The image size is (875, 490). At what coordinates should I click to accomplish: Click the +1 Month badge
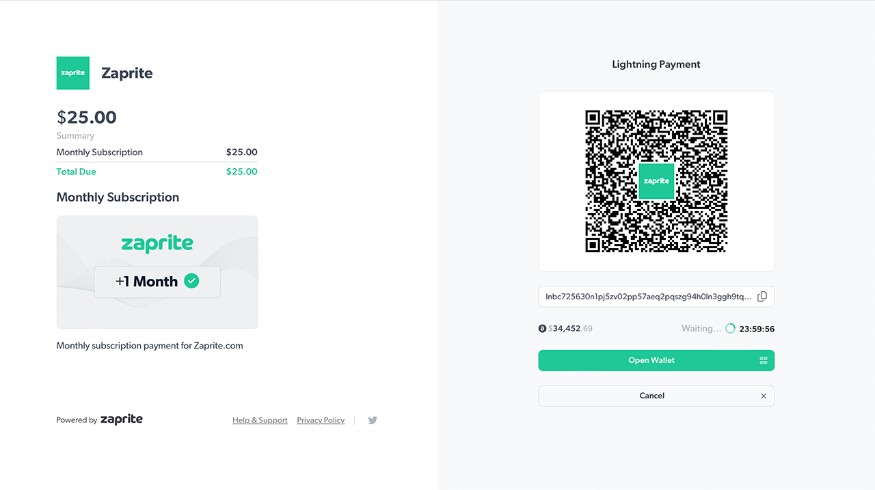[157, 282]
